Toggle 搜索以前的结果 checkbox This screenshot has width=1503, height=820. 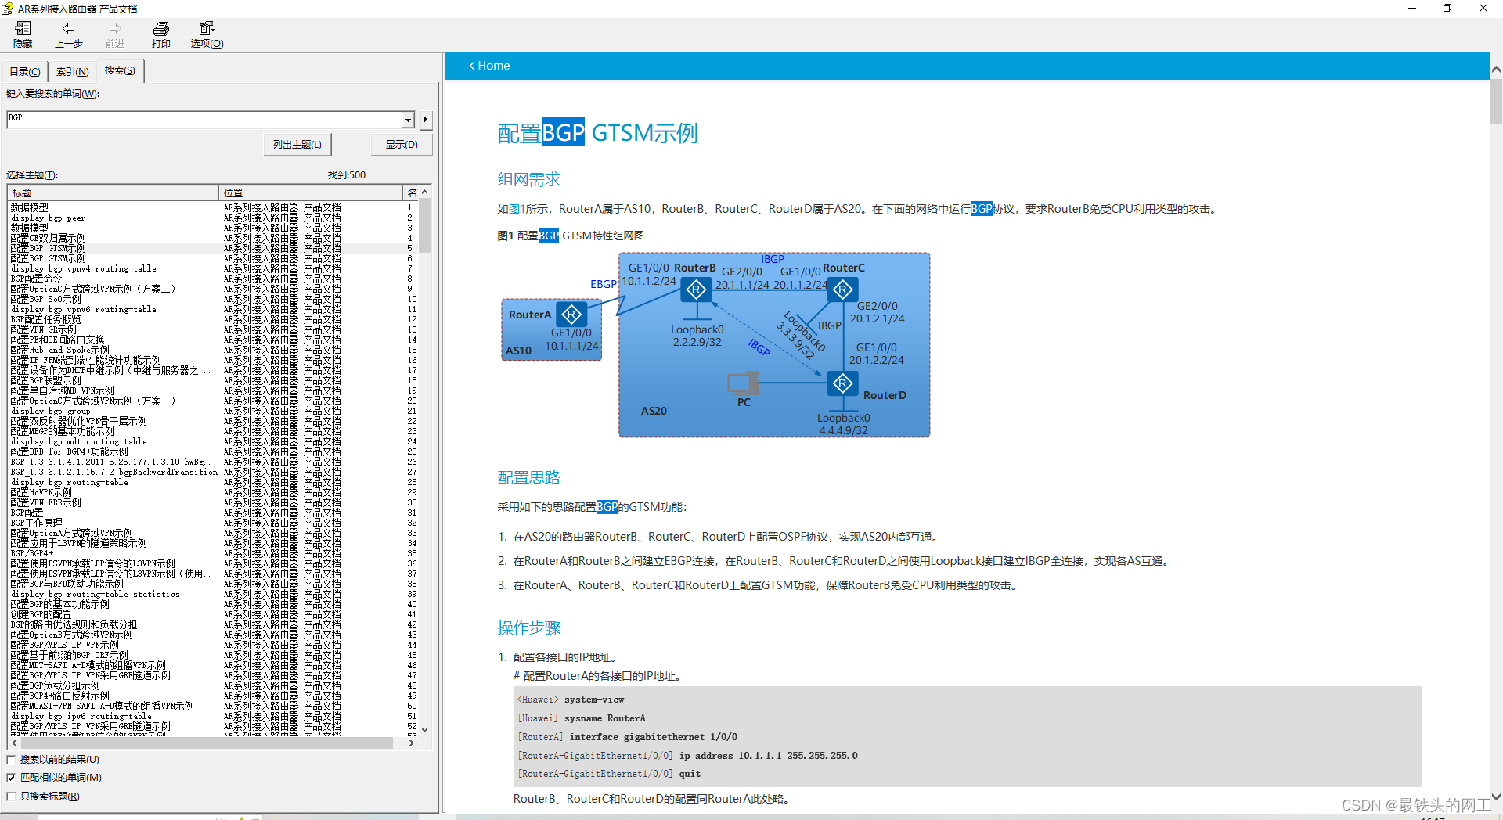click(x=11, y=760)
